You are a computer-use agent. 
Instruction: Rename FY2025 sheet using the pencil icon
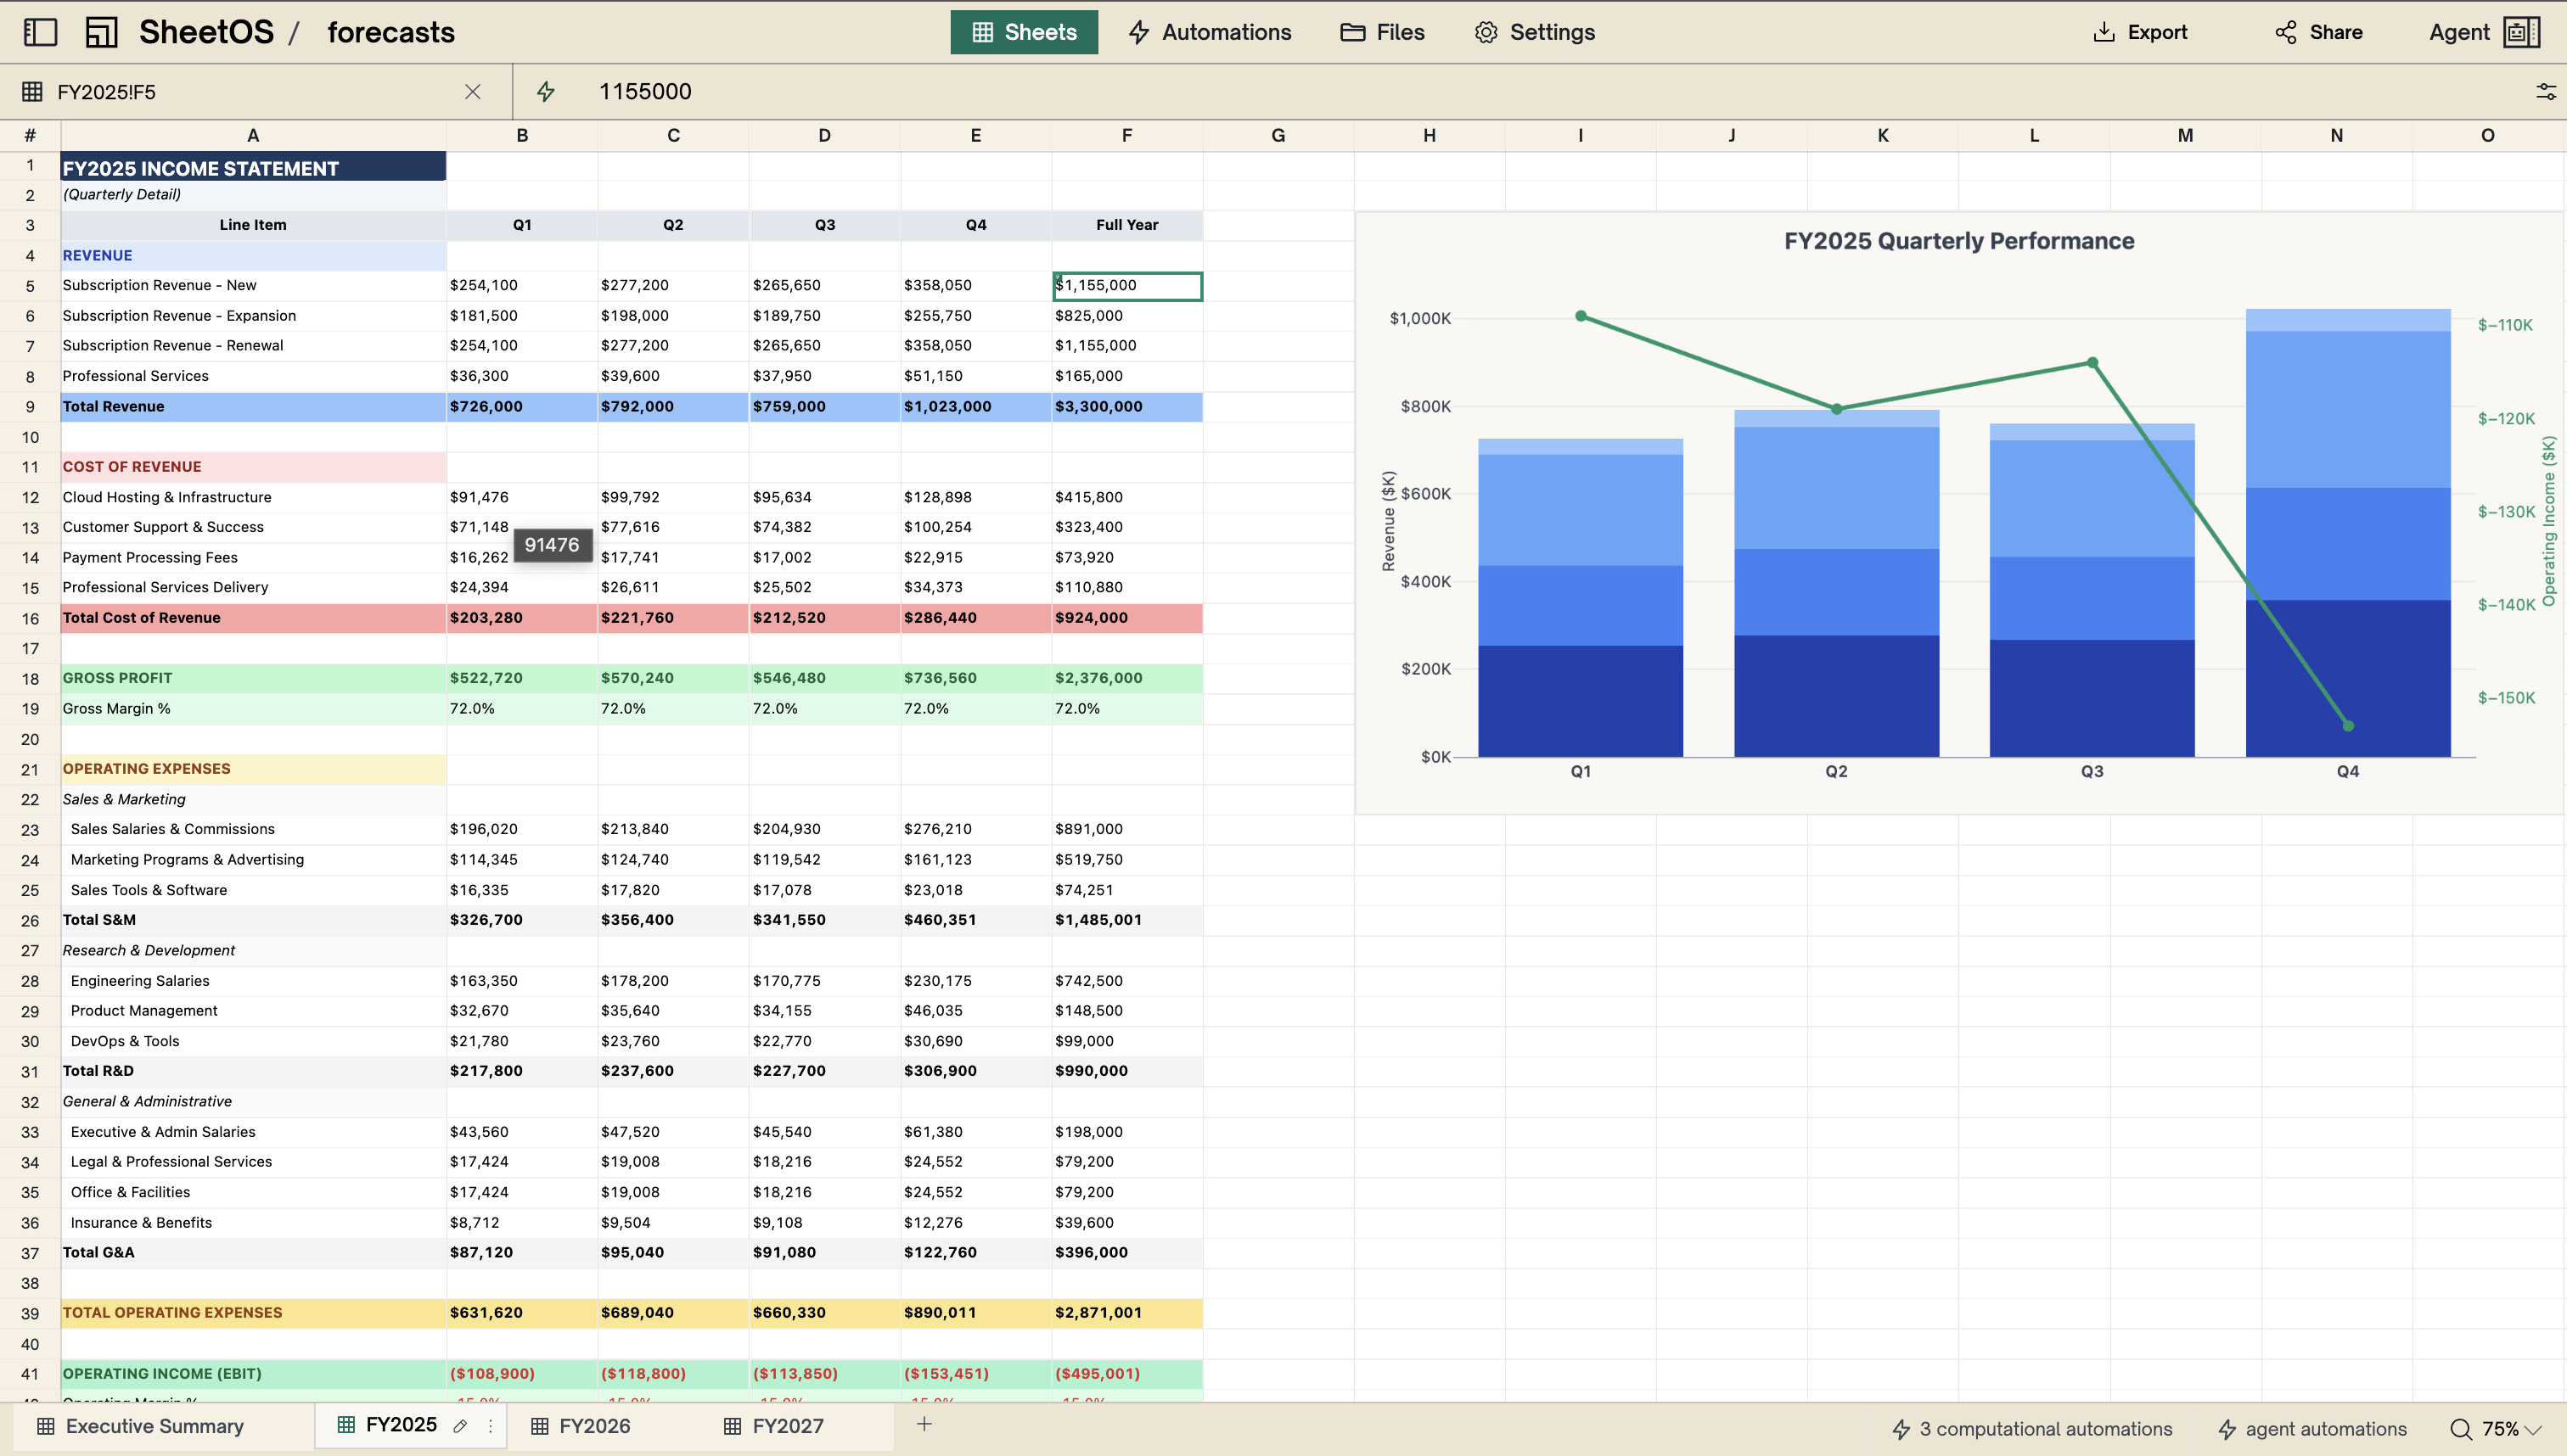click(461, 1427)
